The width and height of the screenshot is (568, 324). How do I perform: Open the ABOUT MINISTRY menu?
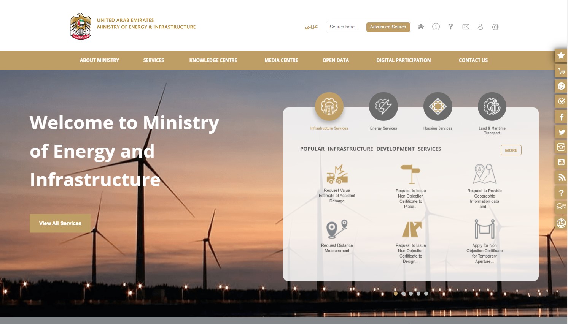[99, 60]
